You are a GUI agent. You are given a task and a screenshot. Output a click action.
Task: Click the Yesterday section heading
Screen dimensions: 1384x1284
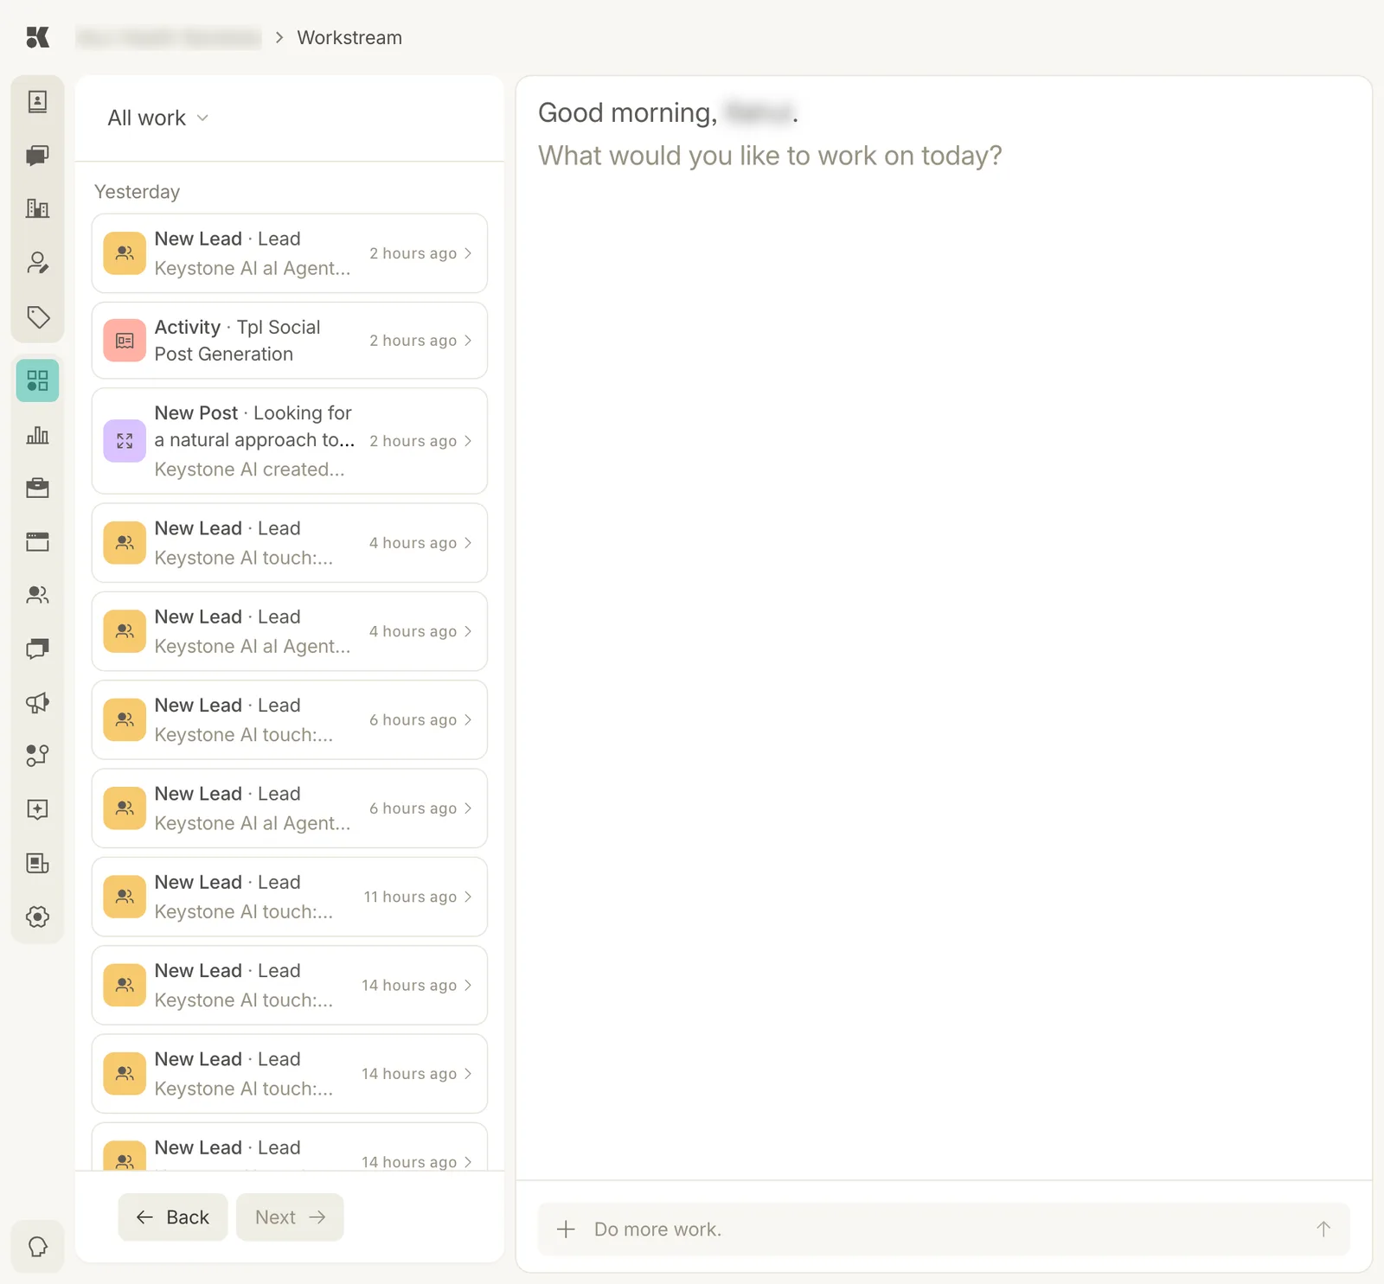point(137,192)
